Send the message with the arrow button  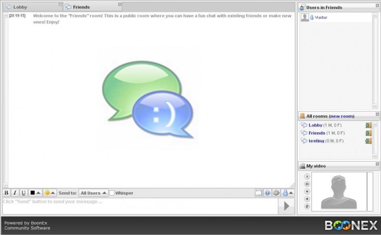pos(287,206)
